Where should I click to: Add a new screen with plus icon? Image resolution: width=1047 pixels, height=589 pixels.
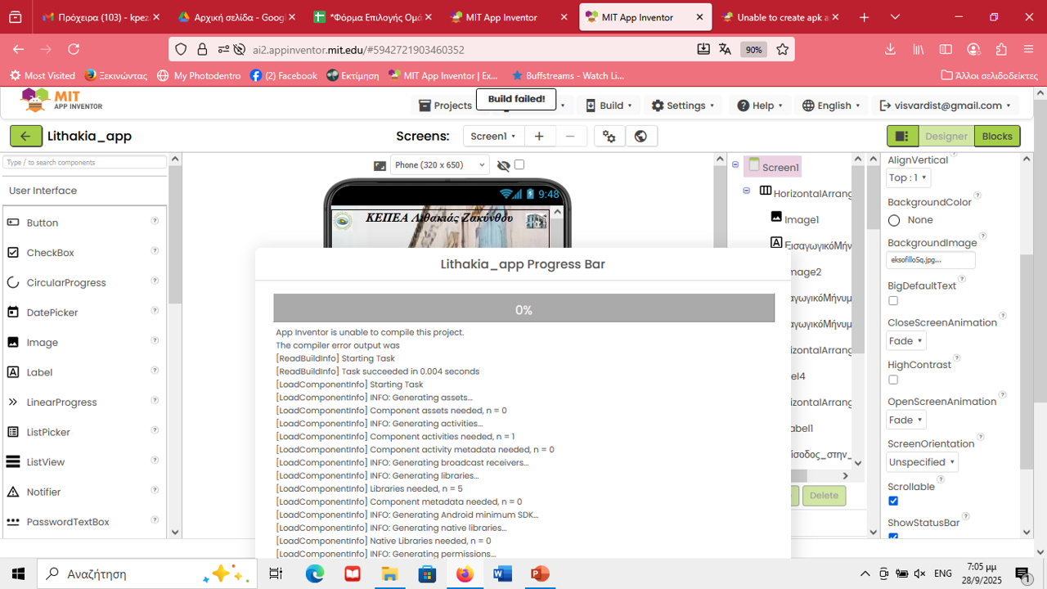[538, 137]
